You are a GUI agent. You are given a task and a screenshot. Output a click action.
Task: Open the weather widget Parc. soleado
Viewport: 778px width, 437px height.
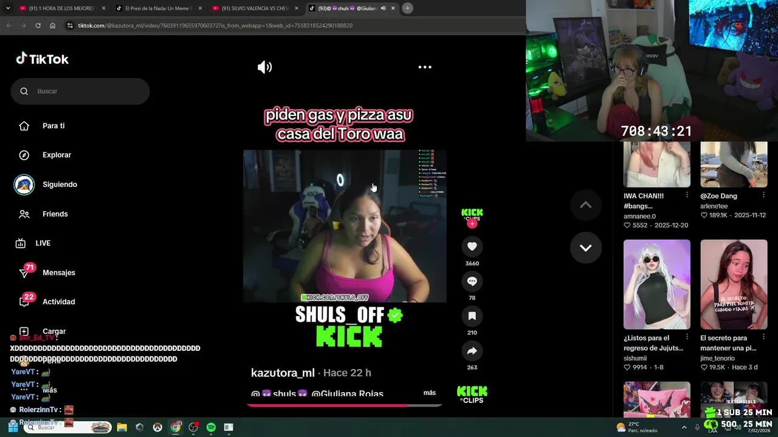pos(636,427)
